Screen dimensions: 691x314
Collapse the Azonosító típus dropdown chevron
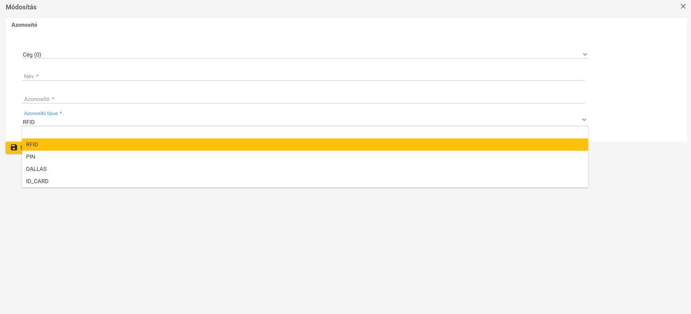click(584, 120)
